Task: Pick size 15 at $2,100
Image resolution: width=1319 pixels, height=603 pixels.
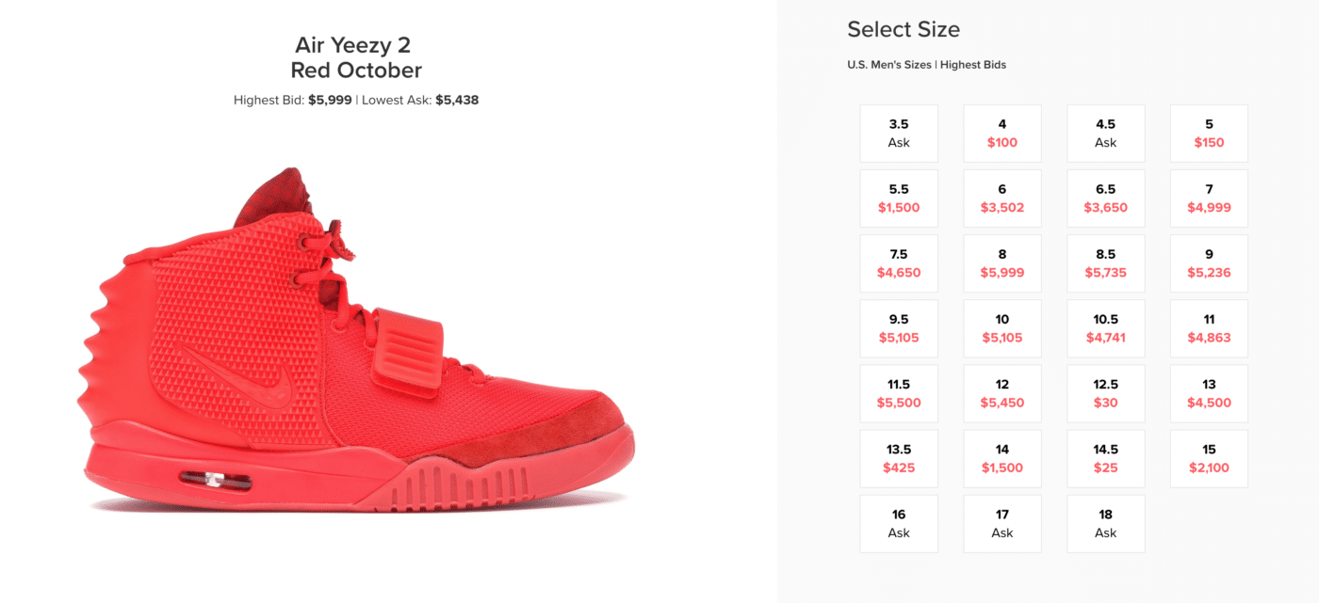Action: [1209, 458]
